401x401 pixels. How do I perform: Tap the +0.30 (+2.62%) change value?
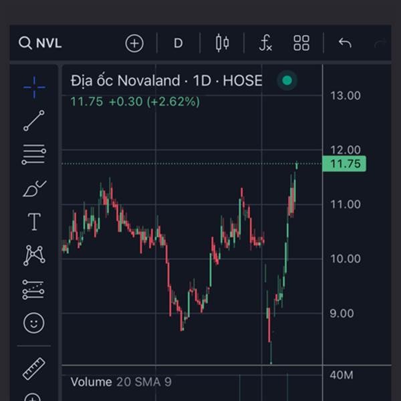click(x=154, y=102)
